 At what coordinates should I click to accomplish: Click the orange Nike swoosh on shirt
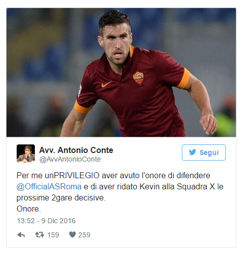106,84
